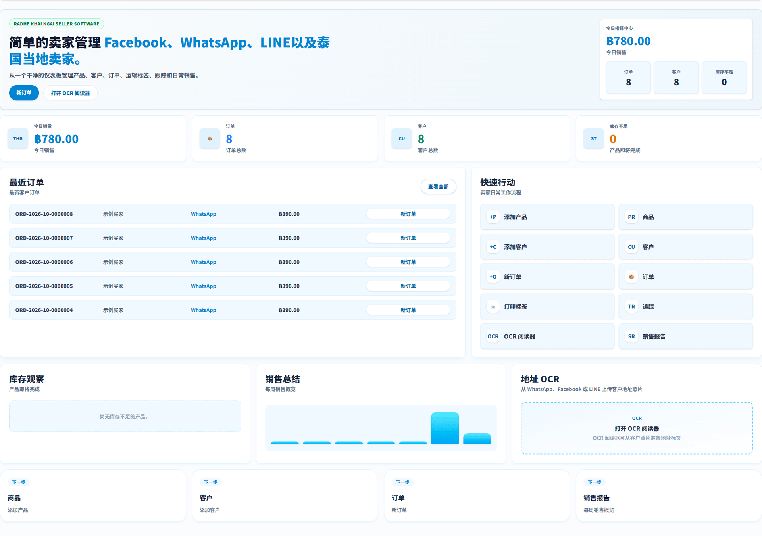
Task: Click the blue 新订单 button in the header
Action: 24,93
